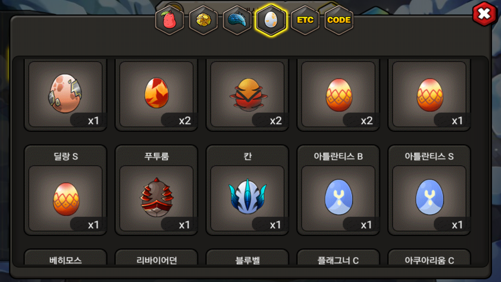Close the inventory window
The height and width of the screenshot is (282, 501).
484,14
